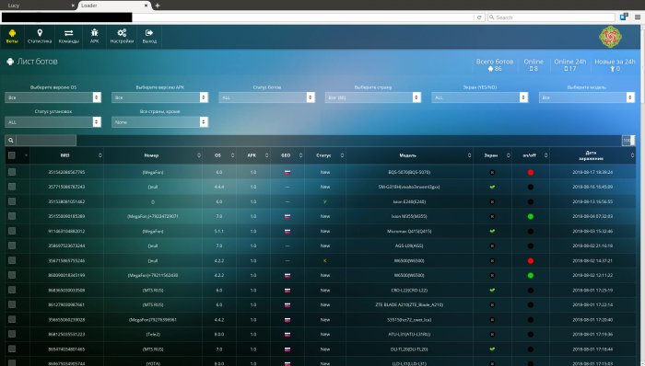645x366 pixels.
Task: Tick the checkbox for the CRO-L22 row
Action: pos(12,290)
